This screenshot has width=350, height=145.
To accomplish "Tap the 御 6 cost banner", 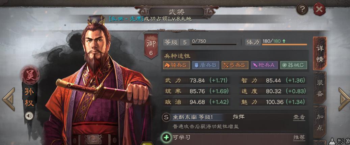I will point(151,46).
